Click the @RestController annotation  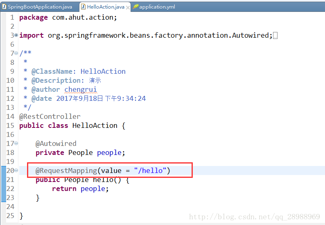pyautogui.click(x=50, y=116)
